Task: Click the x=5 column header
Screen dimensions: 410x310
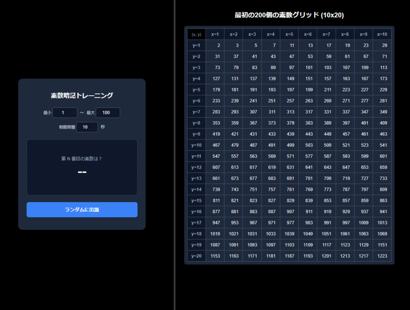Action: click(289, 34)
